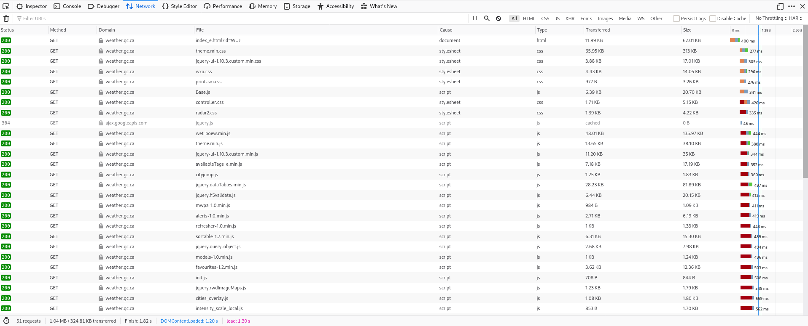Show only CSS requests

point(545,19)
